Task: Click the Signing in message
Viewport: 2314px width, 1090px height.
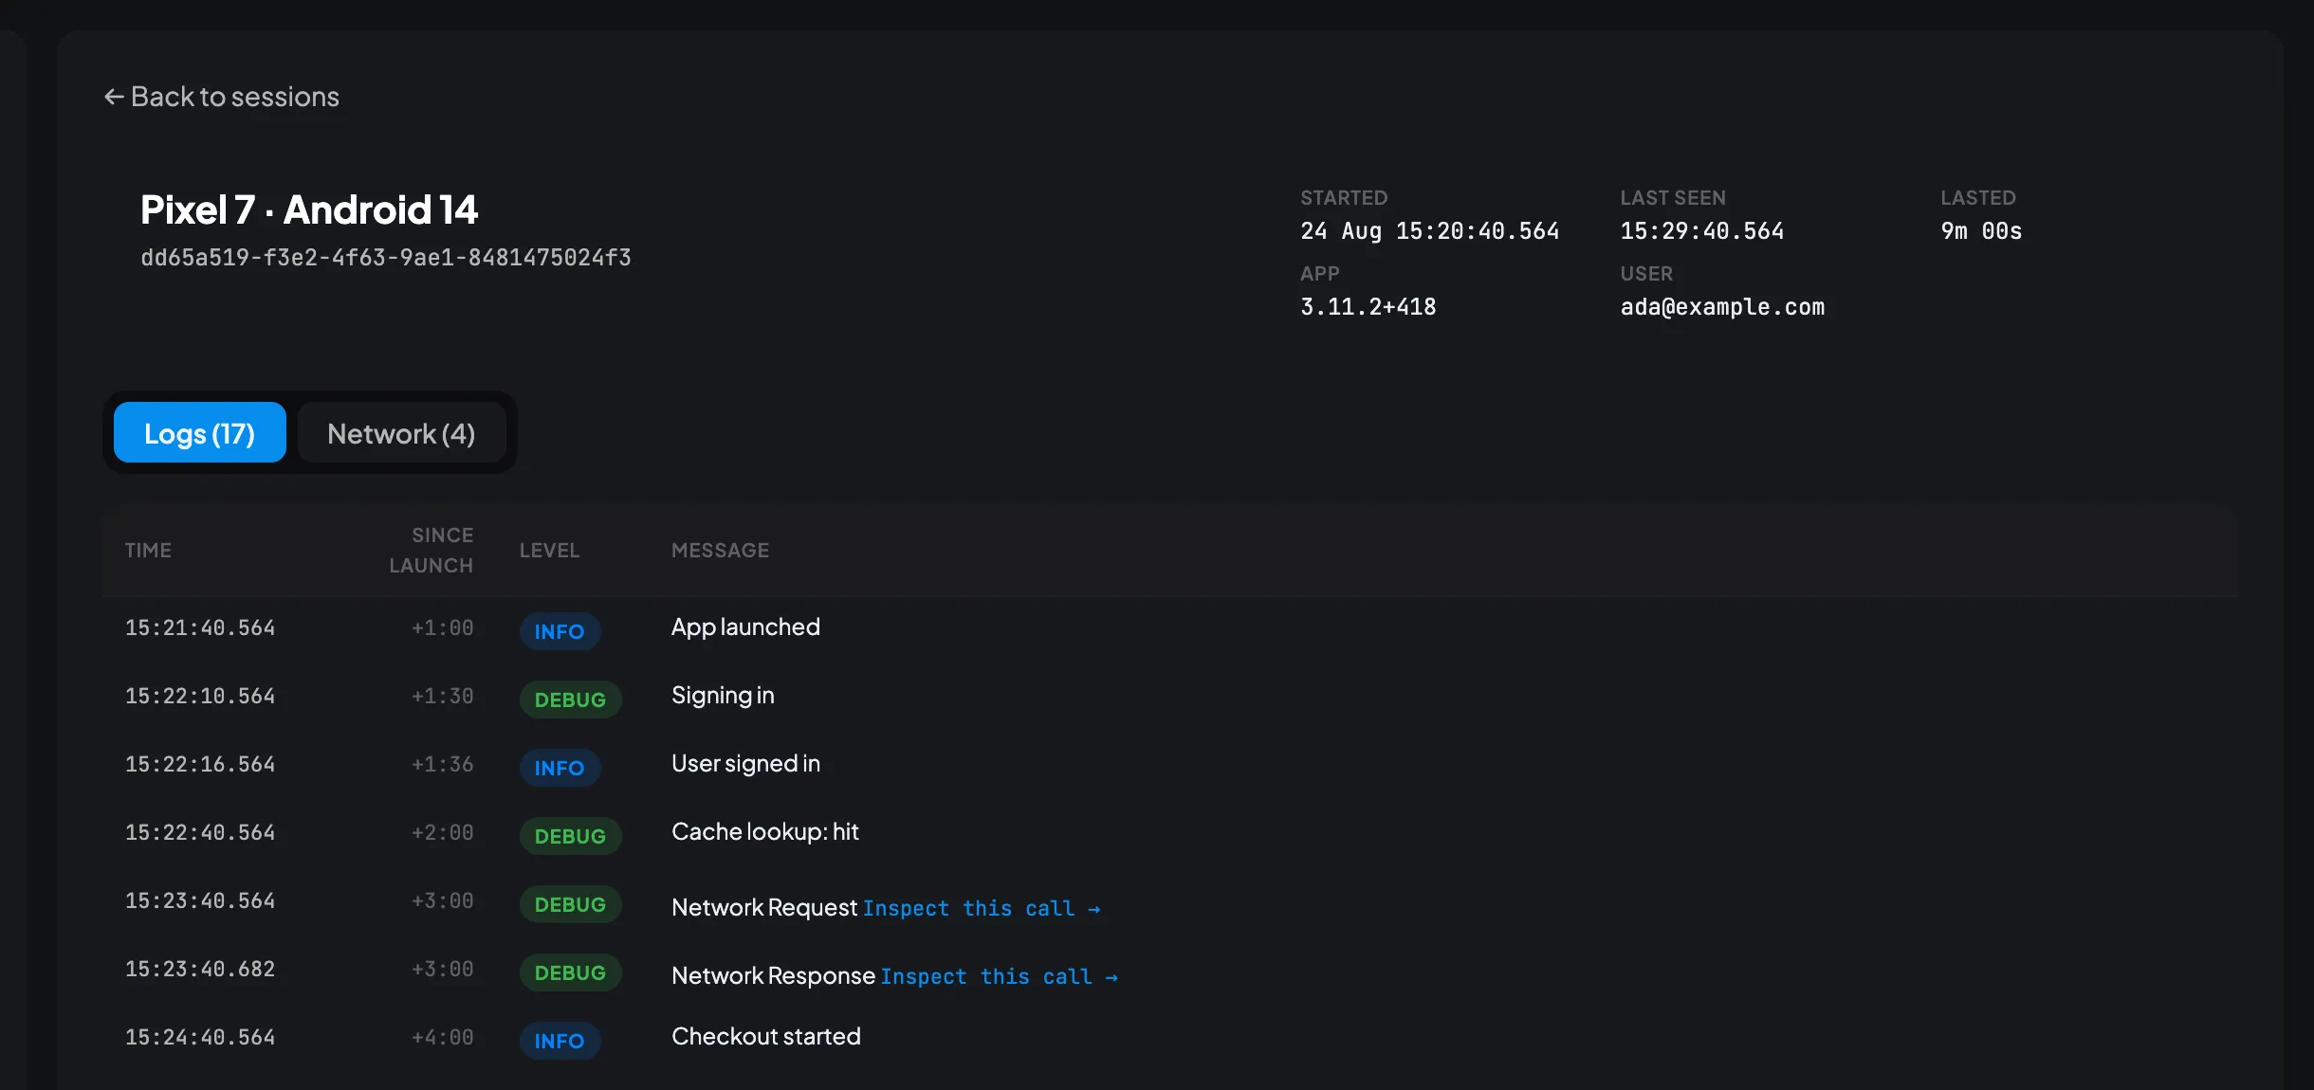Action: pos(723,696)
